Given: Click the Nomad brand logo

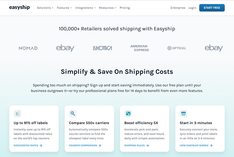Looking at the screenshot, I should pos(28,48).
